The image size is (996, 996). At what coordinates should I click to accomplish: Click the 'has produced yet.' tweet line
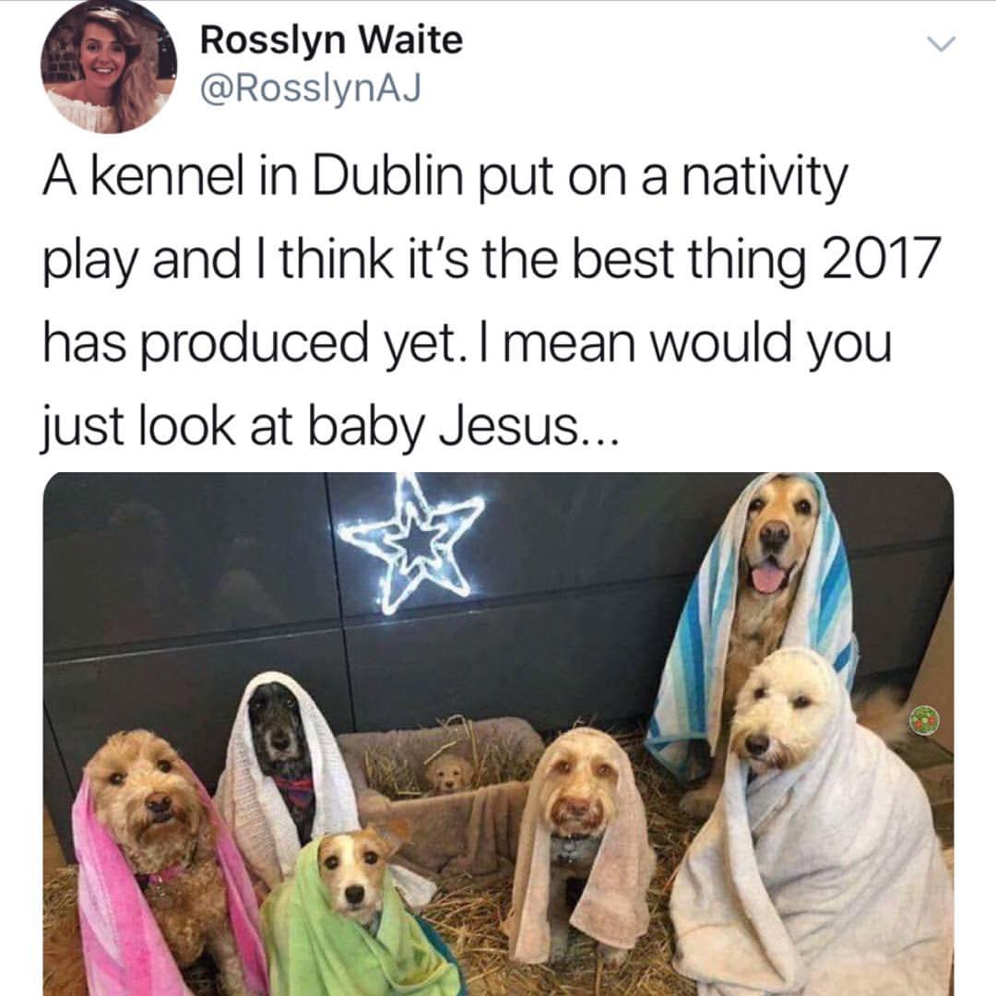click(x=249, y=345)
